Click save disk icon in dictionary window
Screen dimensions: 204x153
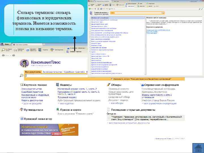[98, 9]
